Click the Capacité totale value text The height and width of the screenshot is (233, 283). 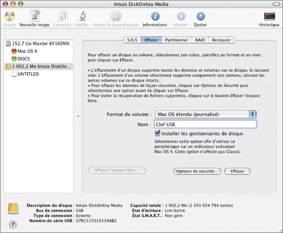point(199,205)
